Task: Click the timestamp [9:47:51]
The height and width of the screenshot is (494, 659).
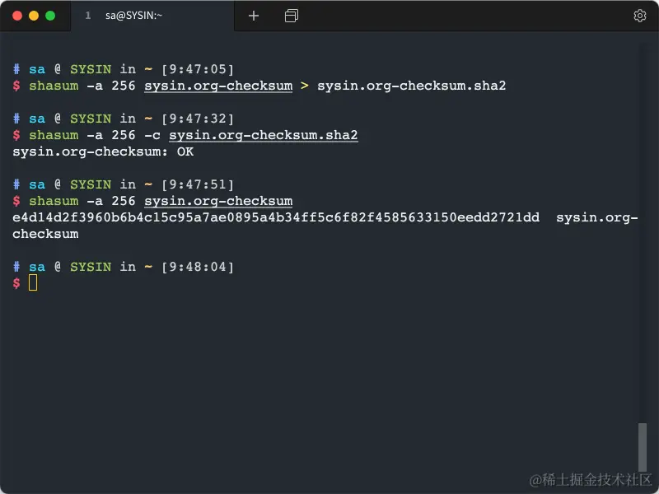Action: click(198, 184)
